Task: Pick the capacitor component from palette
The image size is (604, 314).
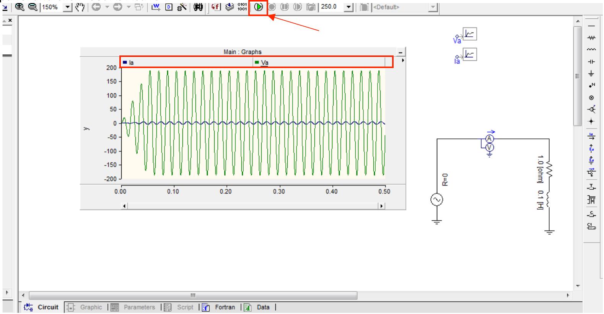Action: pyautogui.click(x=591, y=62)
